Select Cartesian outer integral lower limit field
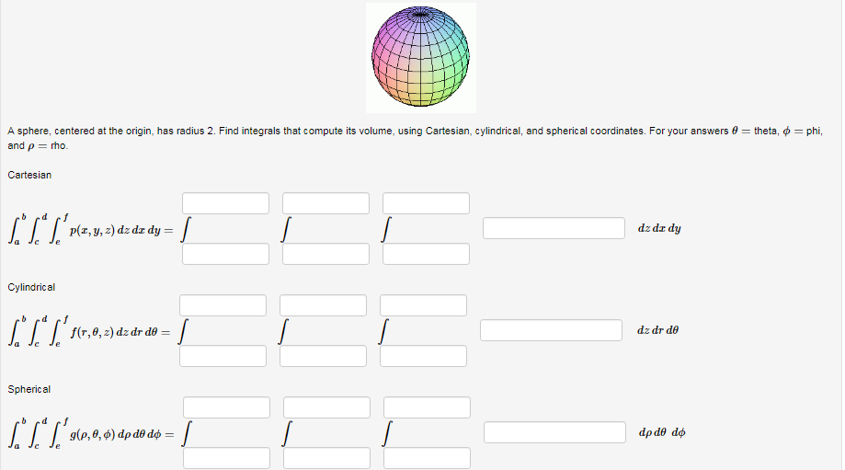 click(226, 254)
